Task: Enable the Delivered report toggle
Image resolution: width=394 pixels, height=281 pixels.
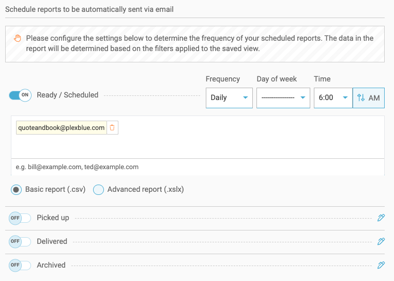Action: click(x=20, y=241)
